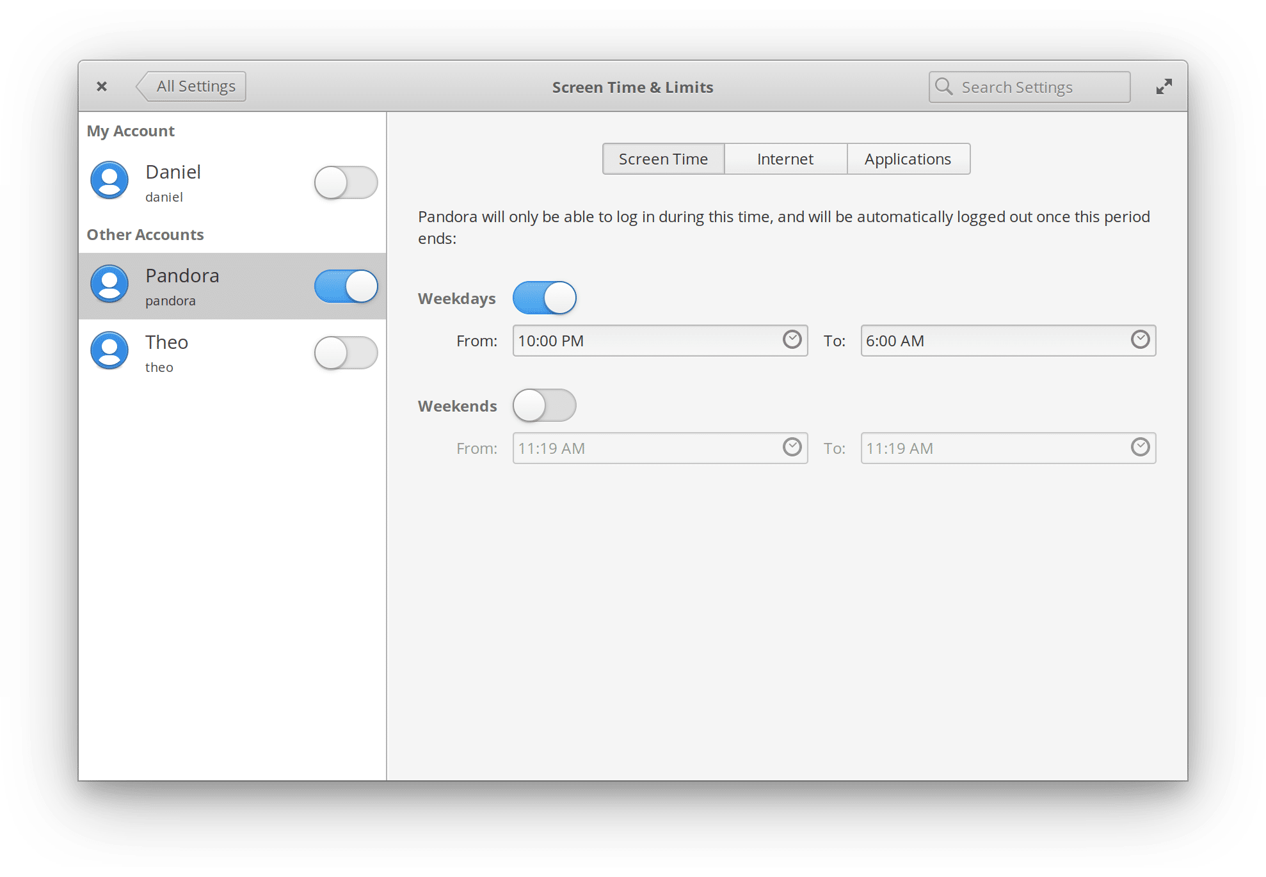Open the Applications tab
This screenshot has width=1266, height=877.
pyautogui.click(x=905, y=159)
